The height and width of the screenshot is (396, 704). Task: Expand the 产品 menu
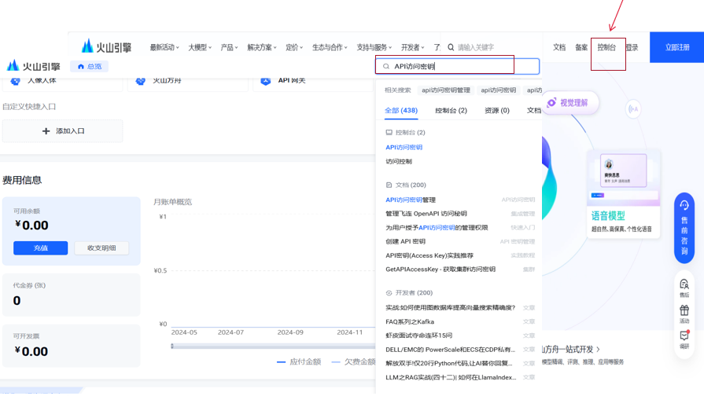pyautogui.click(x=229, y=47)
